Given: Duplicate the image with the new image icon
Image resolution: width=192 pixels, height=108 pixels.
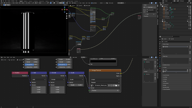Looking at the screenshot, I should [x=114, y=85].
